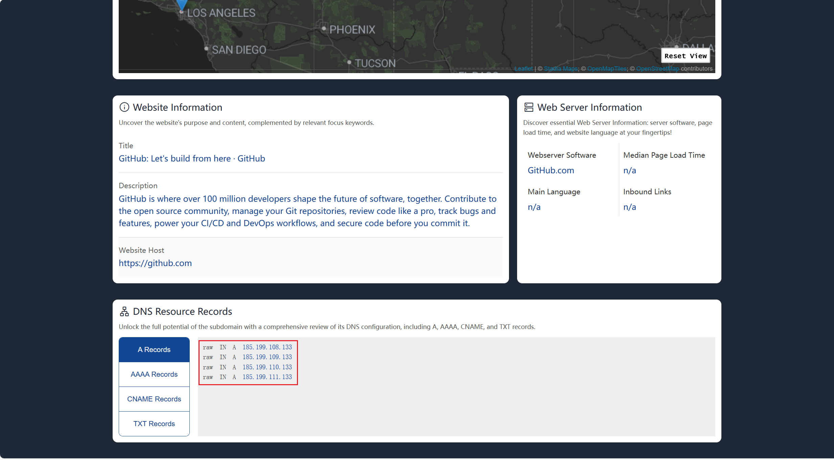Image resolution: width=834 pixels, height=460 pixels.
Task: Click the IP address 185.199.109.133
Action: tap(267, 357)
